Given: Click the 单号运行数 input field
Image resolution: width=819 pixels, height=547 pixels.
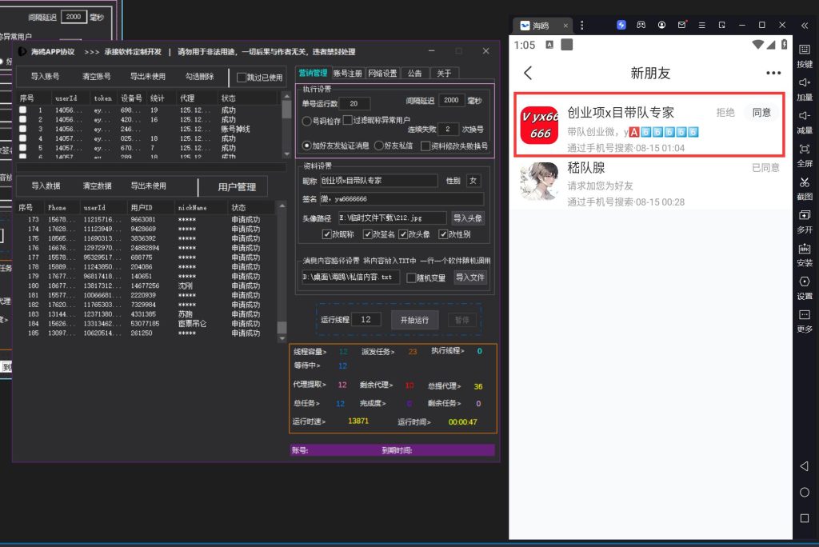Looking at the screenshot, I should tap(354, 102).
